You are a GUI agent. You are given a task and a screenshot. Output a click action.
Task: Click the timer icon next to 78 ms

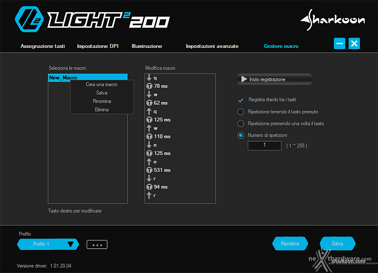pos(149,86)
